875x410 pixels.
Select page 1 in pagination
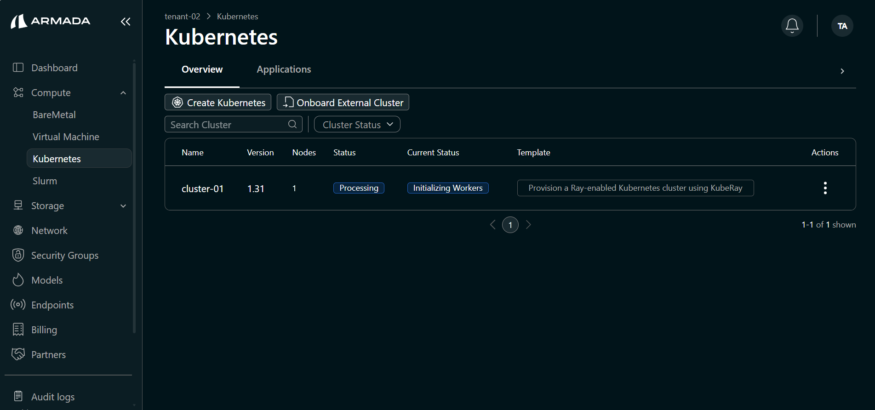click(x=510, y=225)
